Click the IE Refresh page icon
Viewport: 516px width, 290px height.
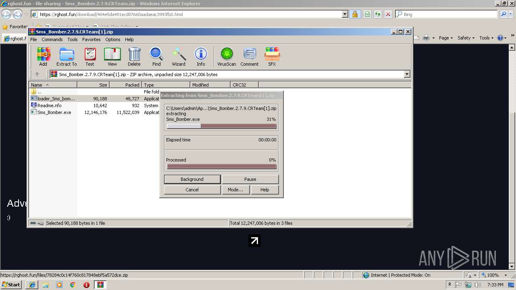[378, 14]
